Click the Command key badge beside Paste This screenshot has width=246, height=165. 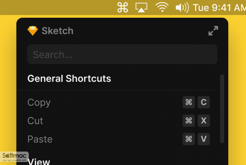click(x=189, y=139)
